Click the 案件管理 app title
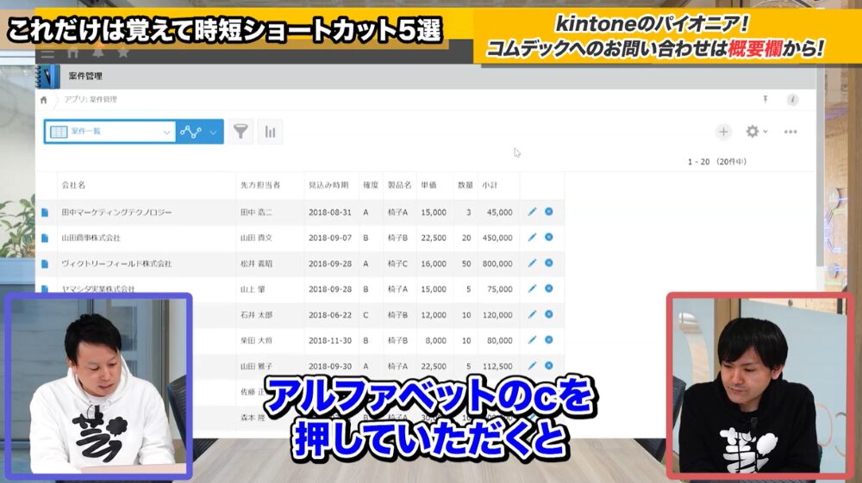This screenshot has width=862, height=483. point(85,77)
